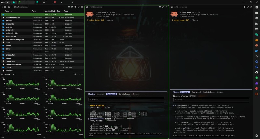Toggle the code-simplifier plugin radio
This screenshot has height=139, width=260.
point(175,128)
